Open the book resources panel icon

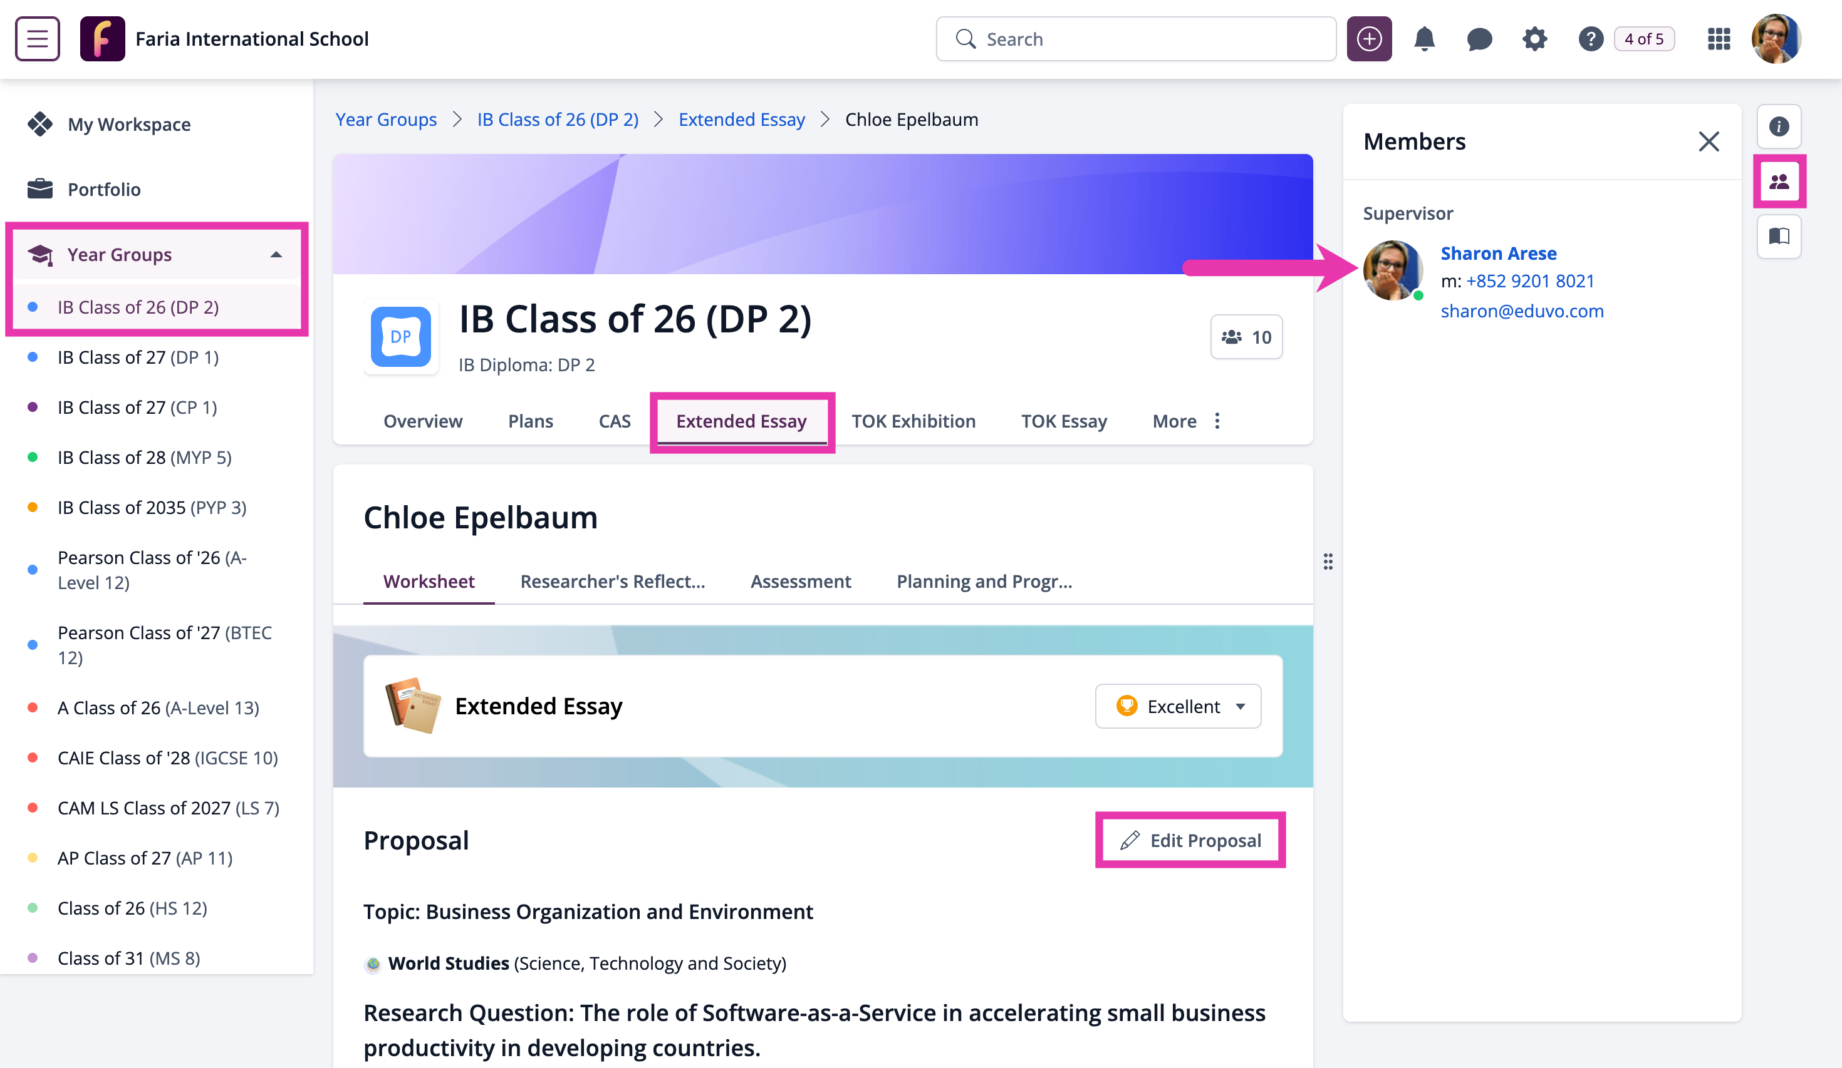pyautogui.click(x=1778, y=236)
